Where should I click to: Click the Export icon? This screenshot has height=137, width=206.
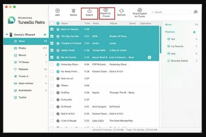coord(89,11)
